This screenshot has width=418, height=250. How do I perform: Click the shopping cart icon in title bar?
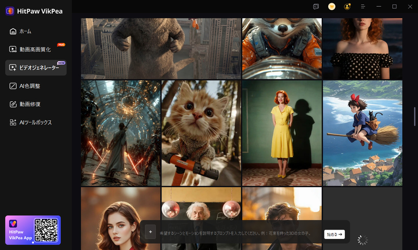pyautogui.click(x=332, y=7)
